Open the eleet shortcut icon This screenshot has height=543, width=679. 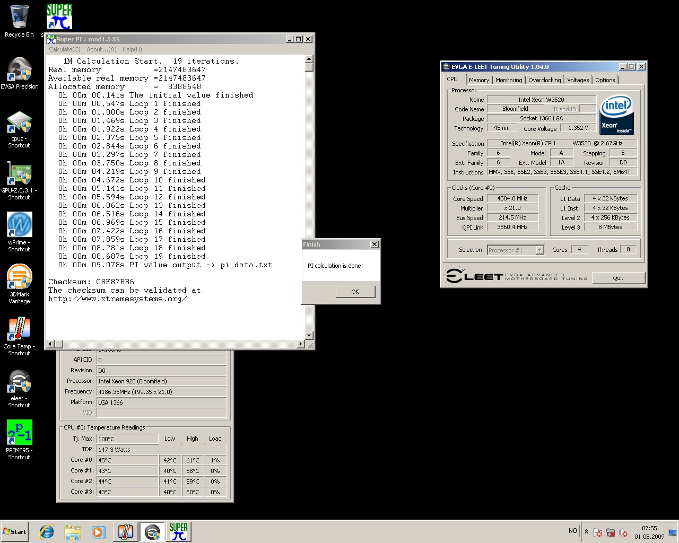19,388
